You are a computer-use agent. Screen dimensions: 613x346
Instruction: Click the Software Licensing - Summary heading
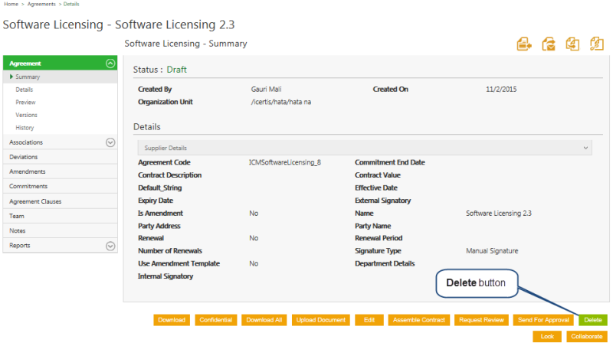click(x=185, y=44)
